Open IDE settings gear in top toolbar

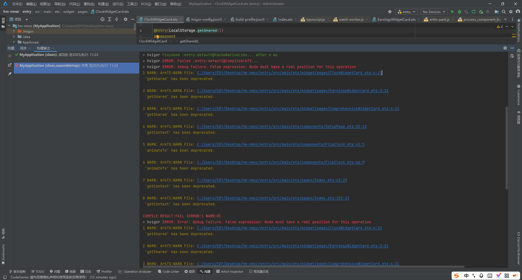[511, 12]
